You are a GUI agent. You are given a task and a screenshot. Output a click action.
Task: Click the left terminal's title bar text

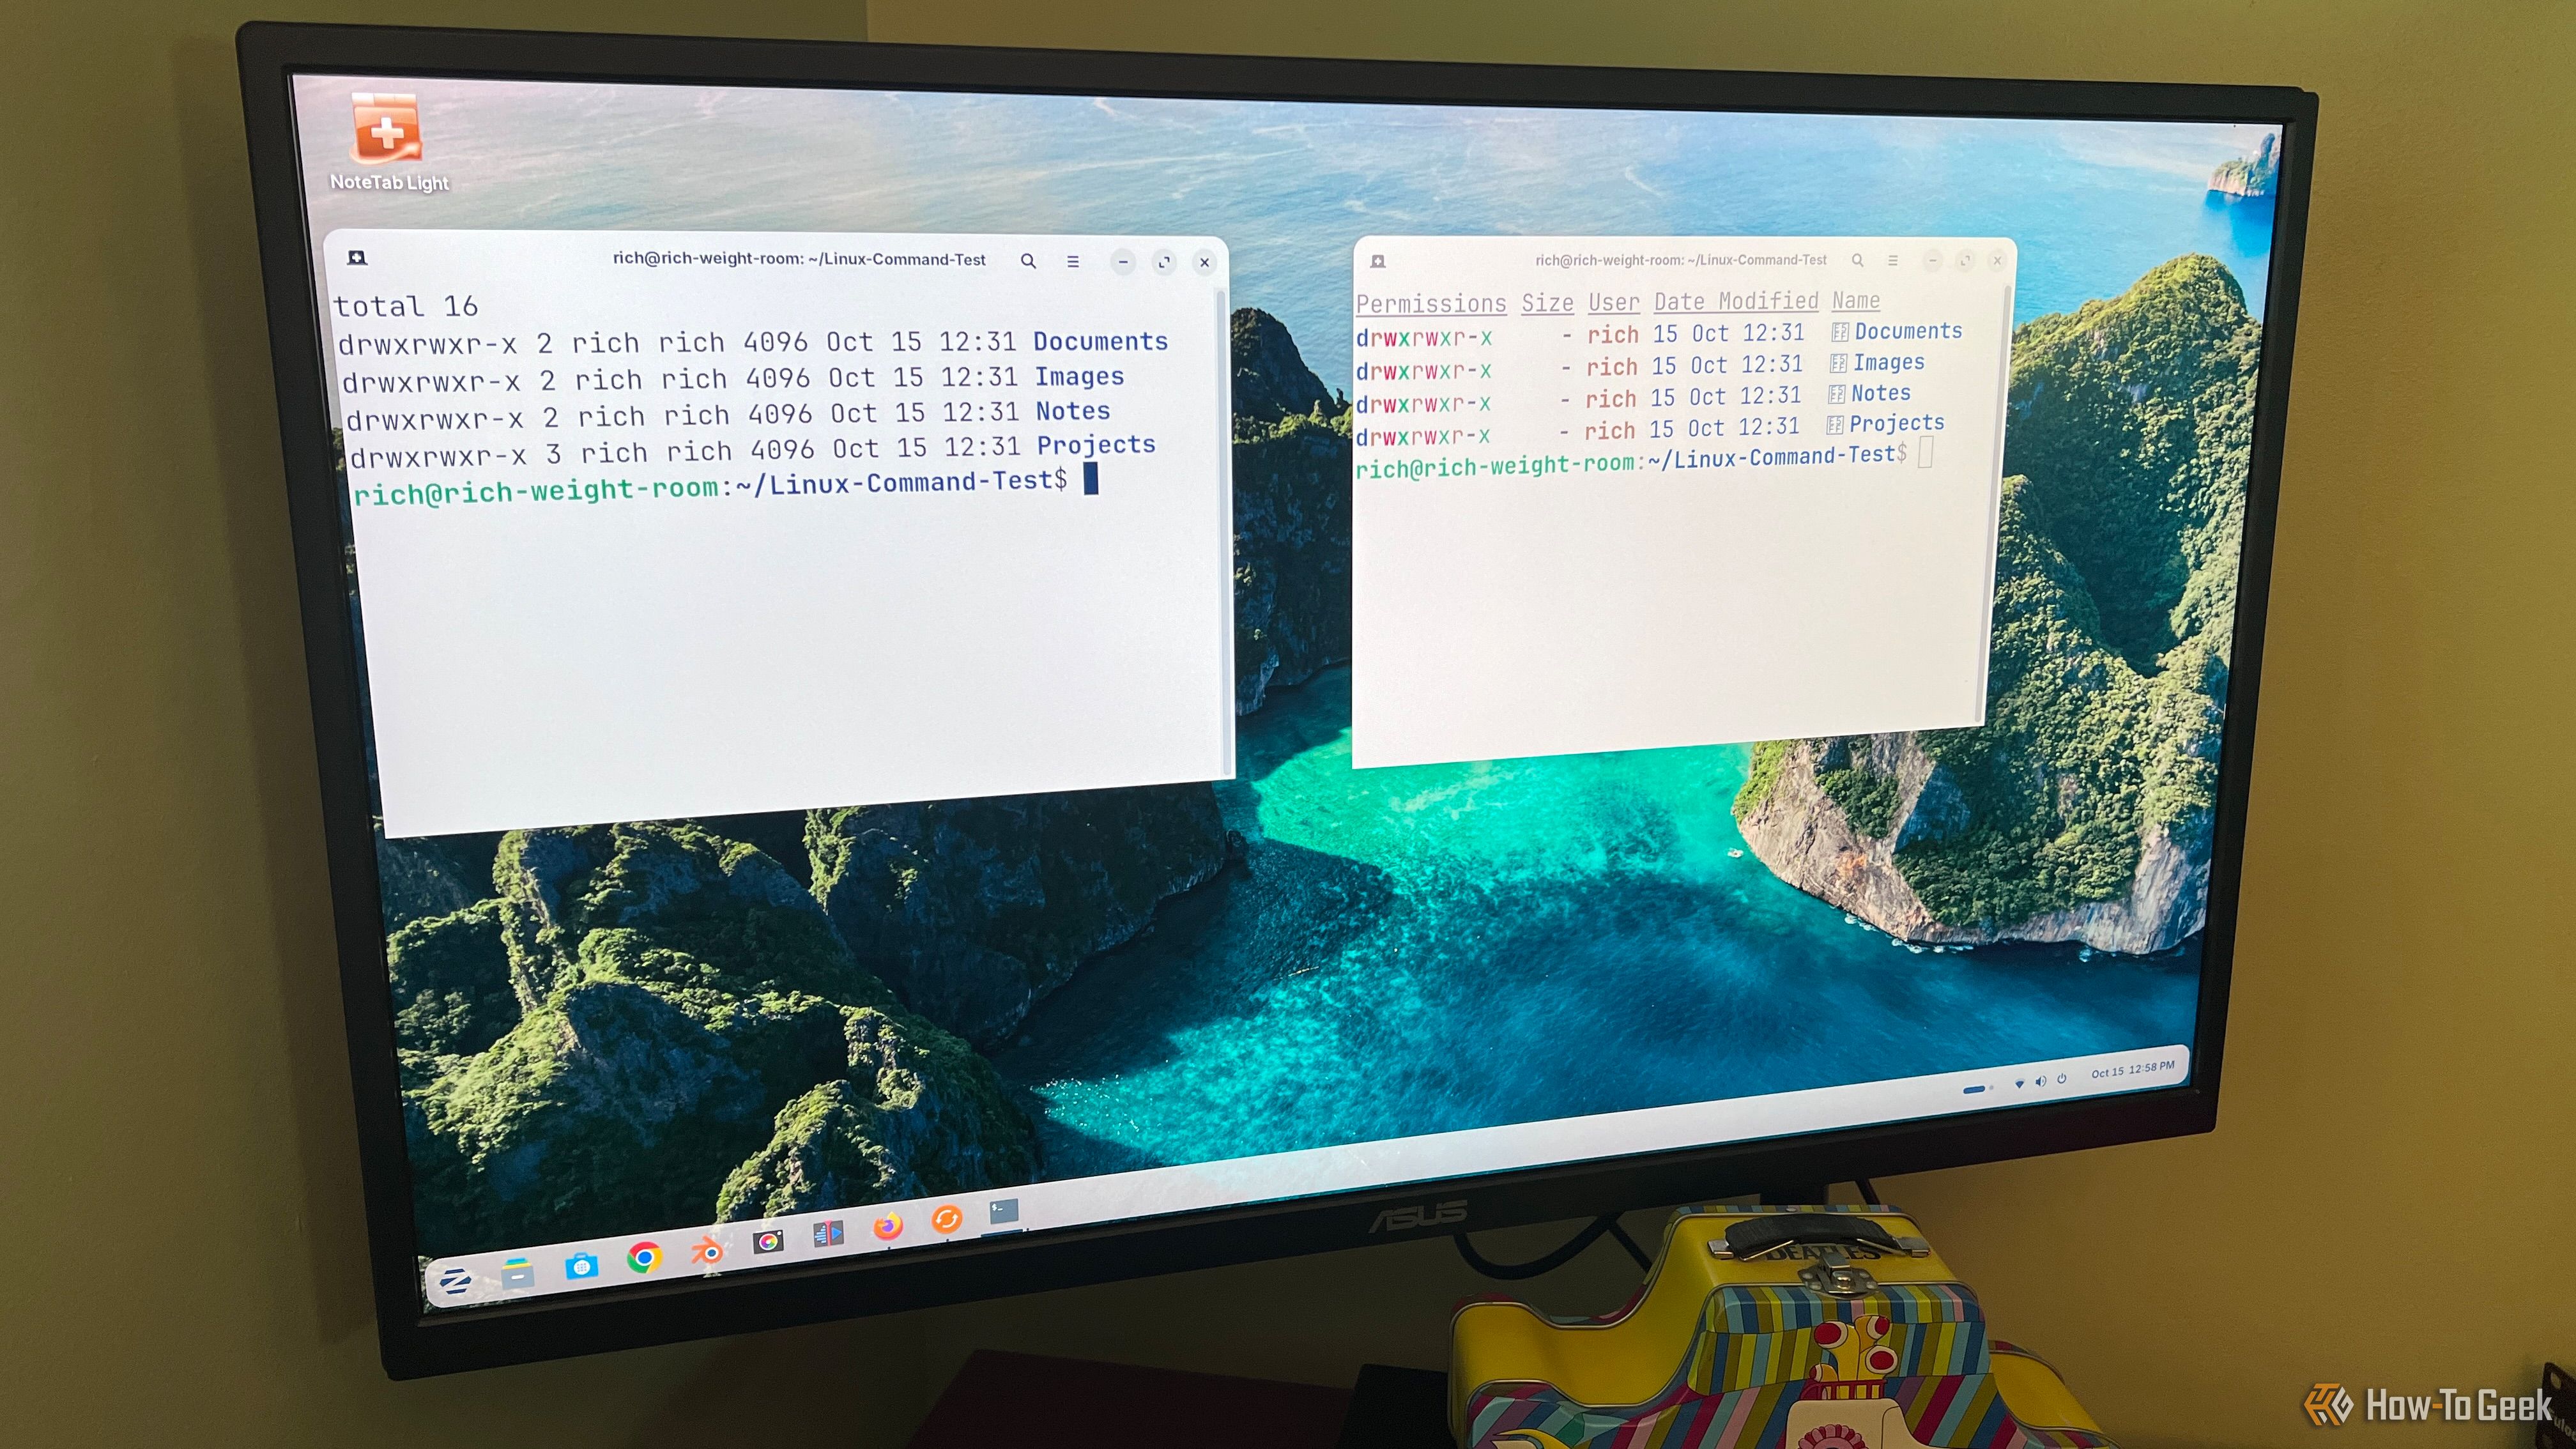pos(799,259)
